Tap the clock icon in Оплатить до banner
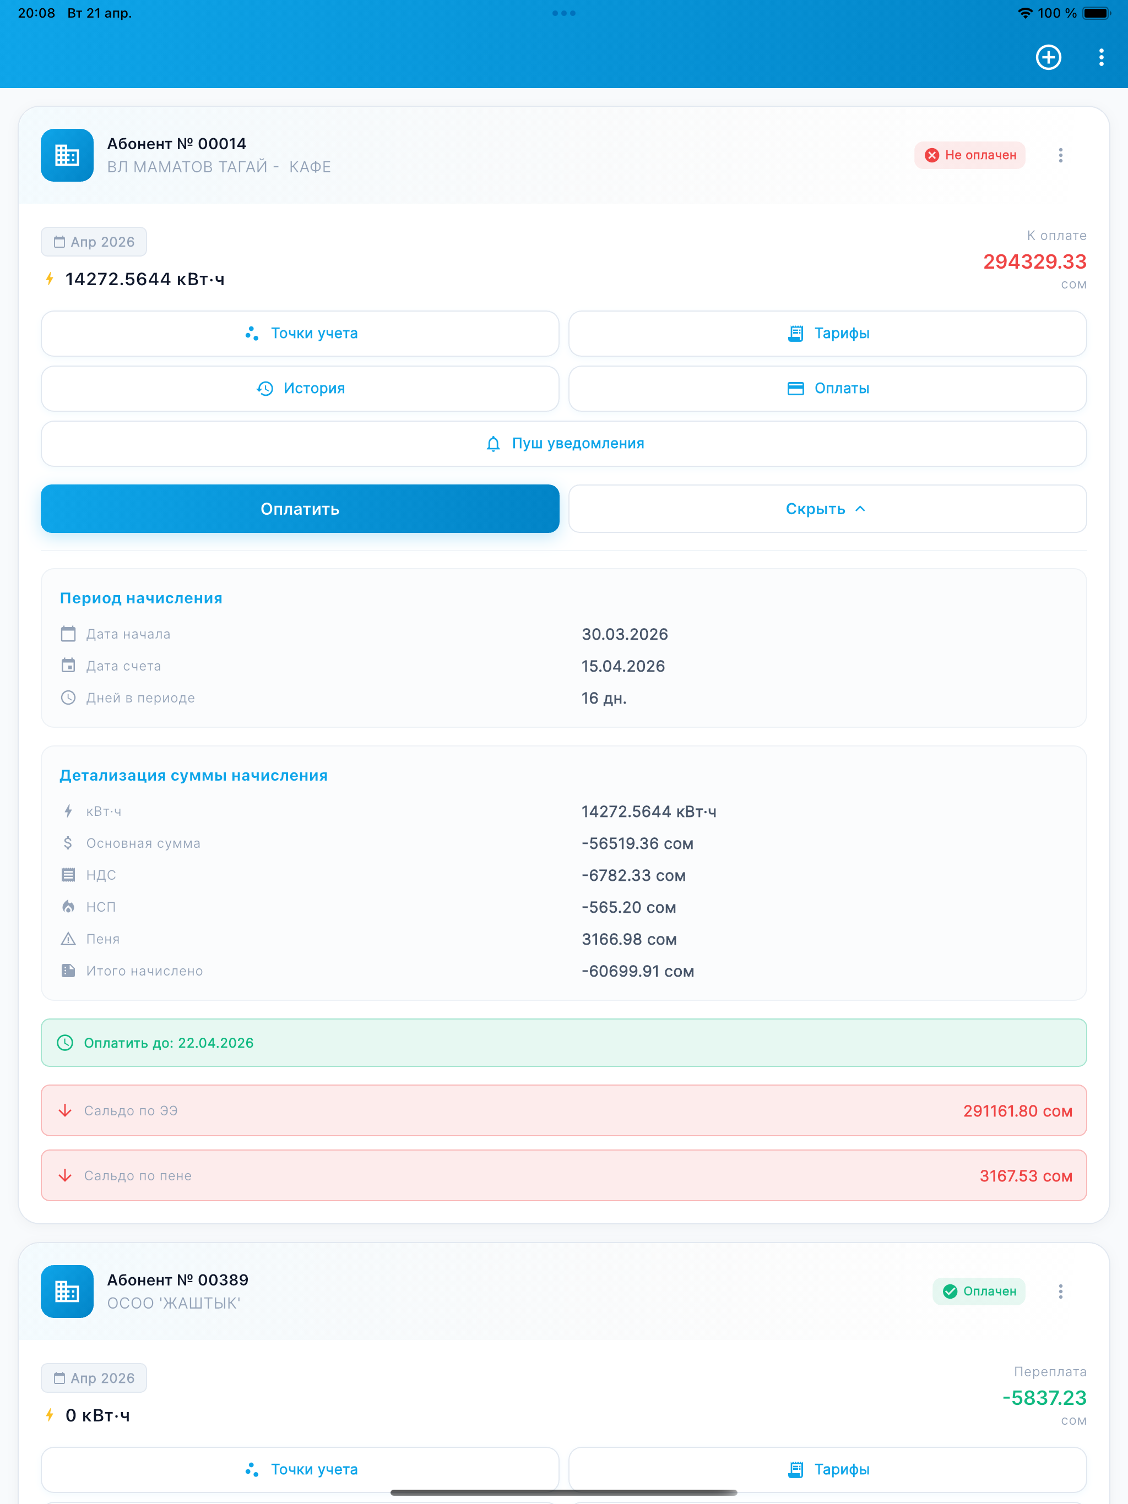The image size is (1128, 1504). click(x=64, y=1043)
